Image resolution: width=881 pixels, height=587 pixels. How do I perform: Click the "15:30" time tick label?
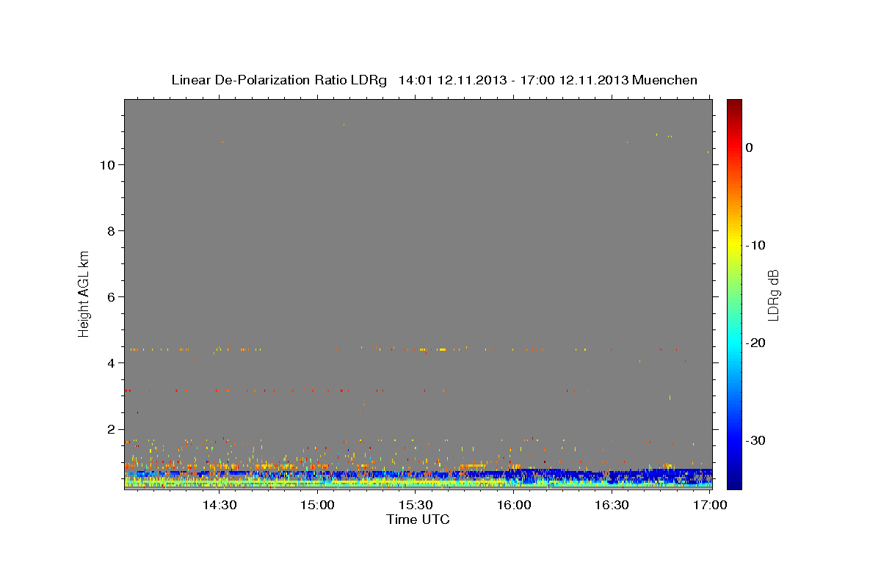[416, 505]
